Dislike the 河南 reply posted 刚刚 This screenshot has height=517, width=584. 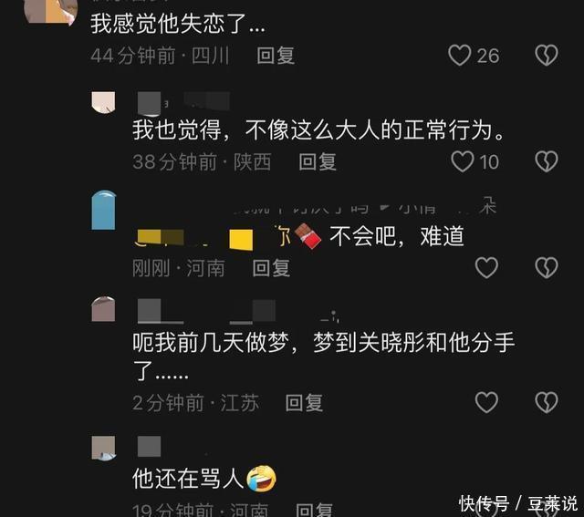[x=547, y=268]
